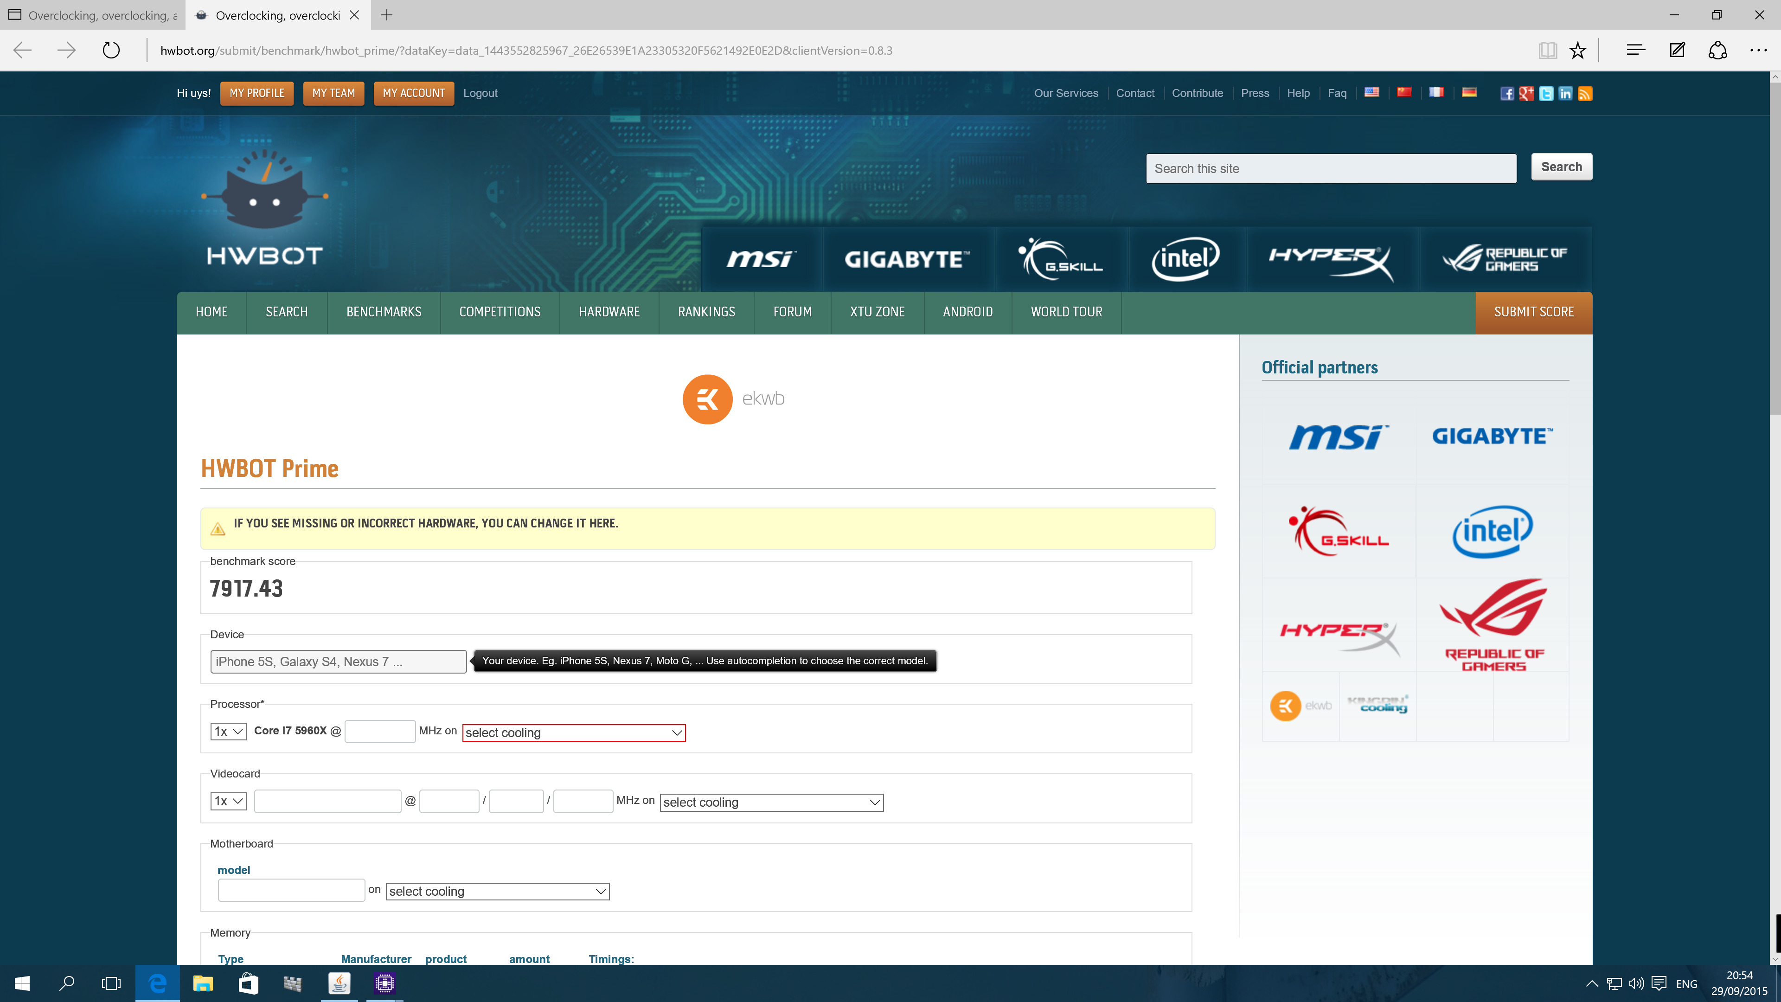Click the browser address bar URL
Image resolution: width=1781 pixels, height=1002 pixels.
526,51
